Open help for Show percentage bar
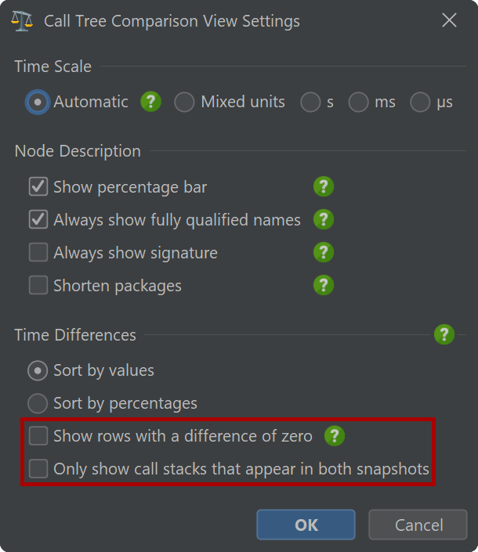 tap(324, 186)
